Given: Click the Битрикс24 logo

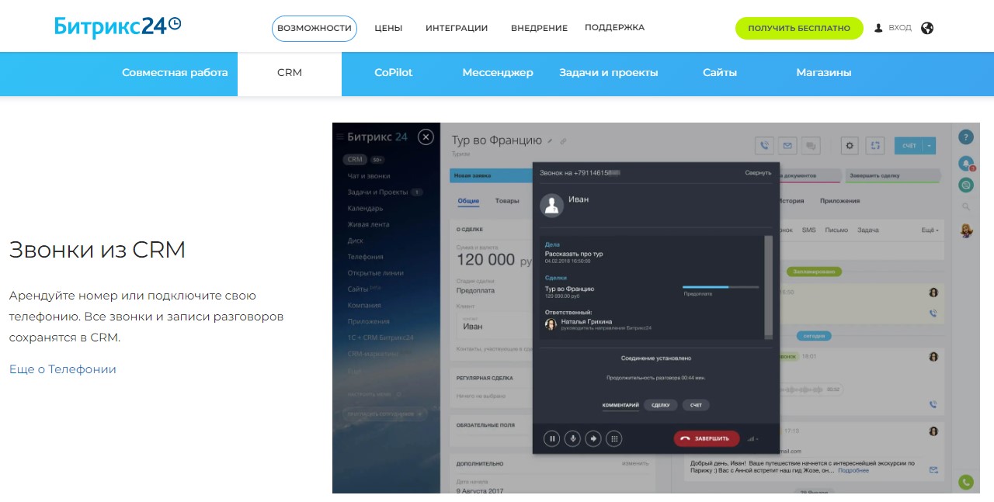Looking at the screenshot, I should tap(117, 26).
